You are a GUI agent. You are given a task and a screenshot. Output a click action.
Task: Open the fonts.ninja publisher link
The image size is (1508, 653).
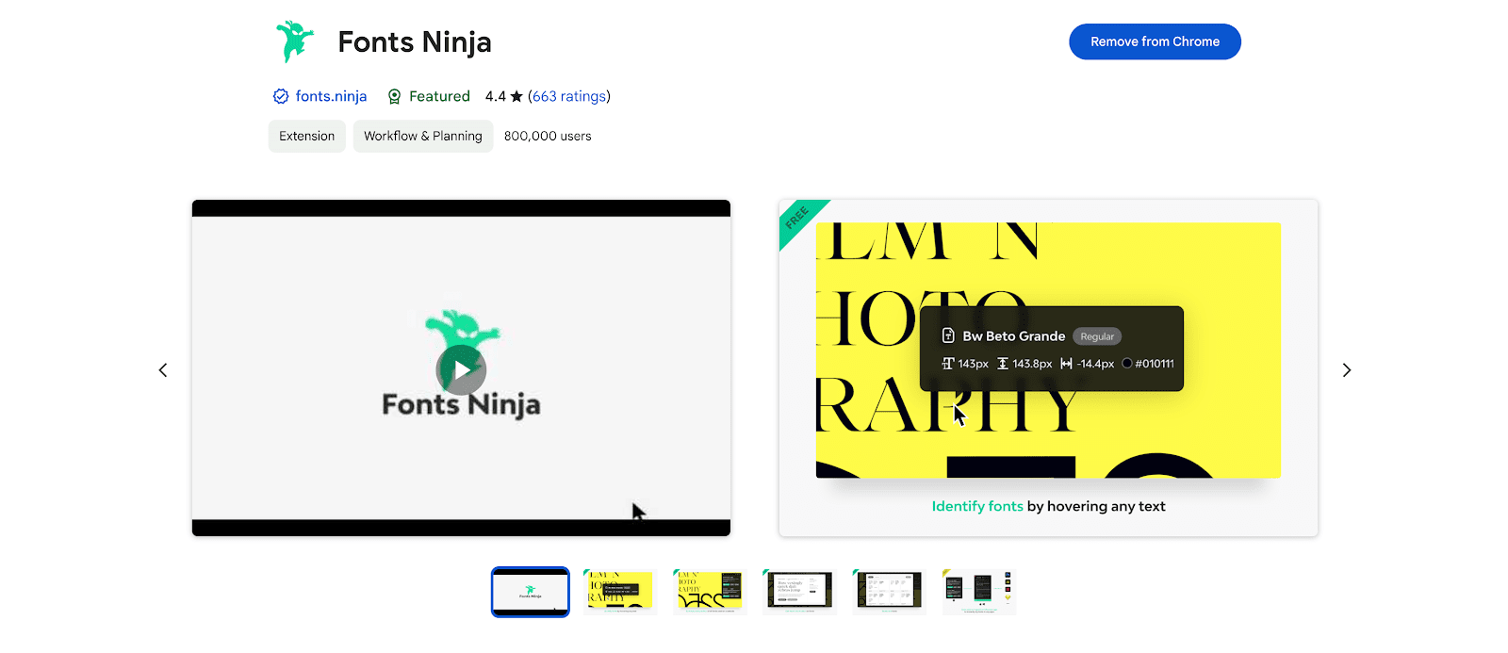point(331,96)
